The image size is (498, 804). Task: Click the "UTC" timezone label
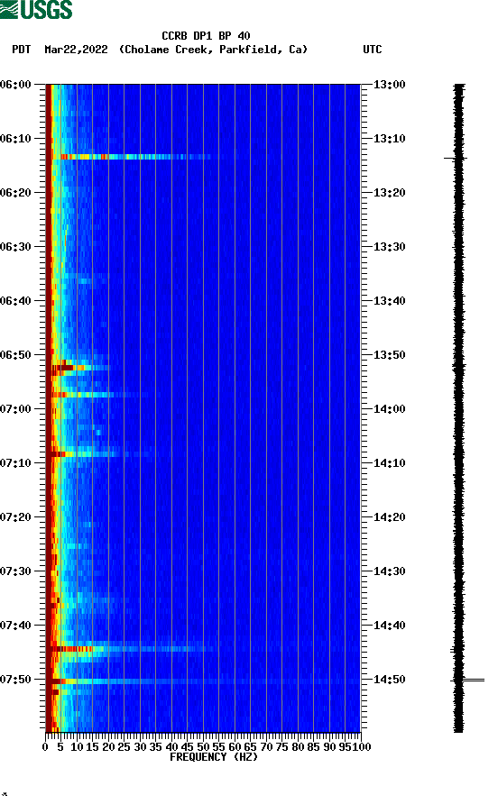click(373, 50)
